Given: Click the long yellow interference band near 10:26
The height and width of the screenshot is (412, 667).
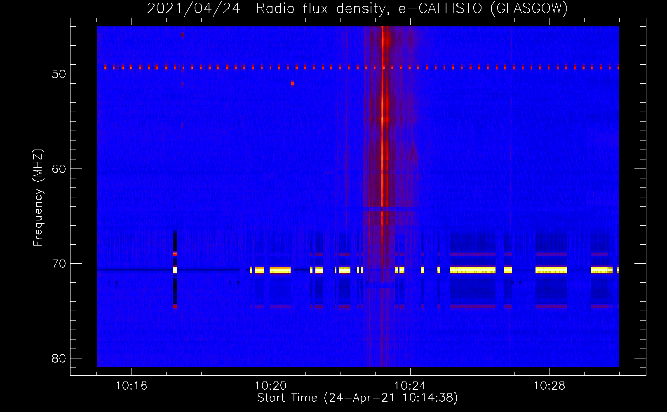Looking at the screenshot, I should 472,270.
